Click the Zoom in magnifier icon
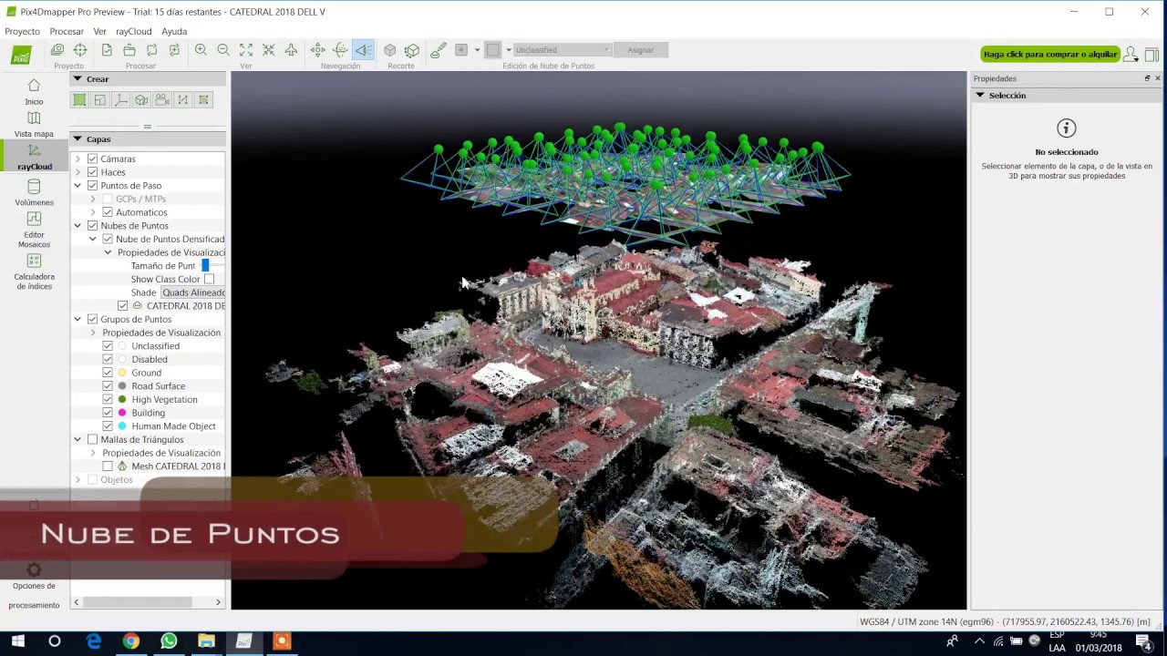The width and height of the screenshot is (1167, 656). pos(201,50)
